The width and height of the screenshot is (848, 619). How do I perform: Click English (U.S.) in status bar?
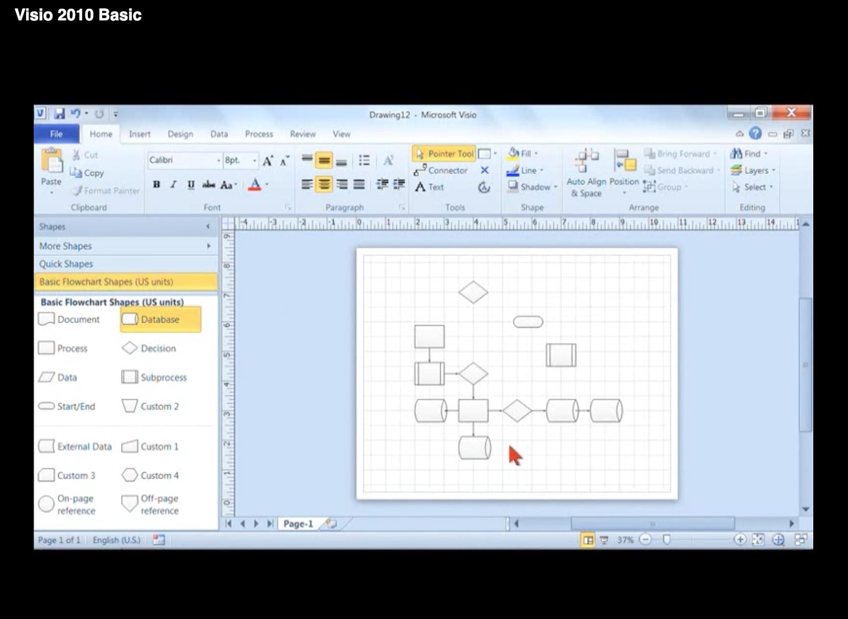tap(116, 540)
